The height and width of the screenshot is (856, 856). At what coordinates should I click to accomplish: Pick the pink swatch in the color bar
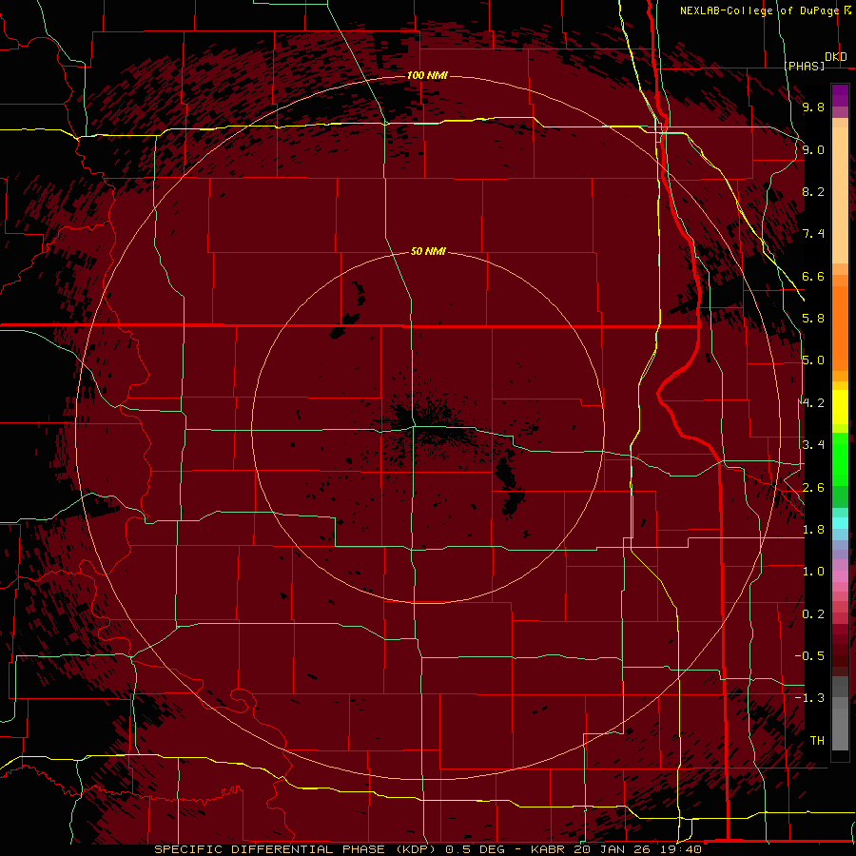click(x=840, y=576)
